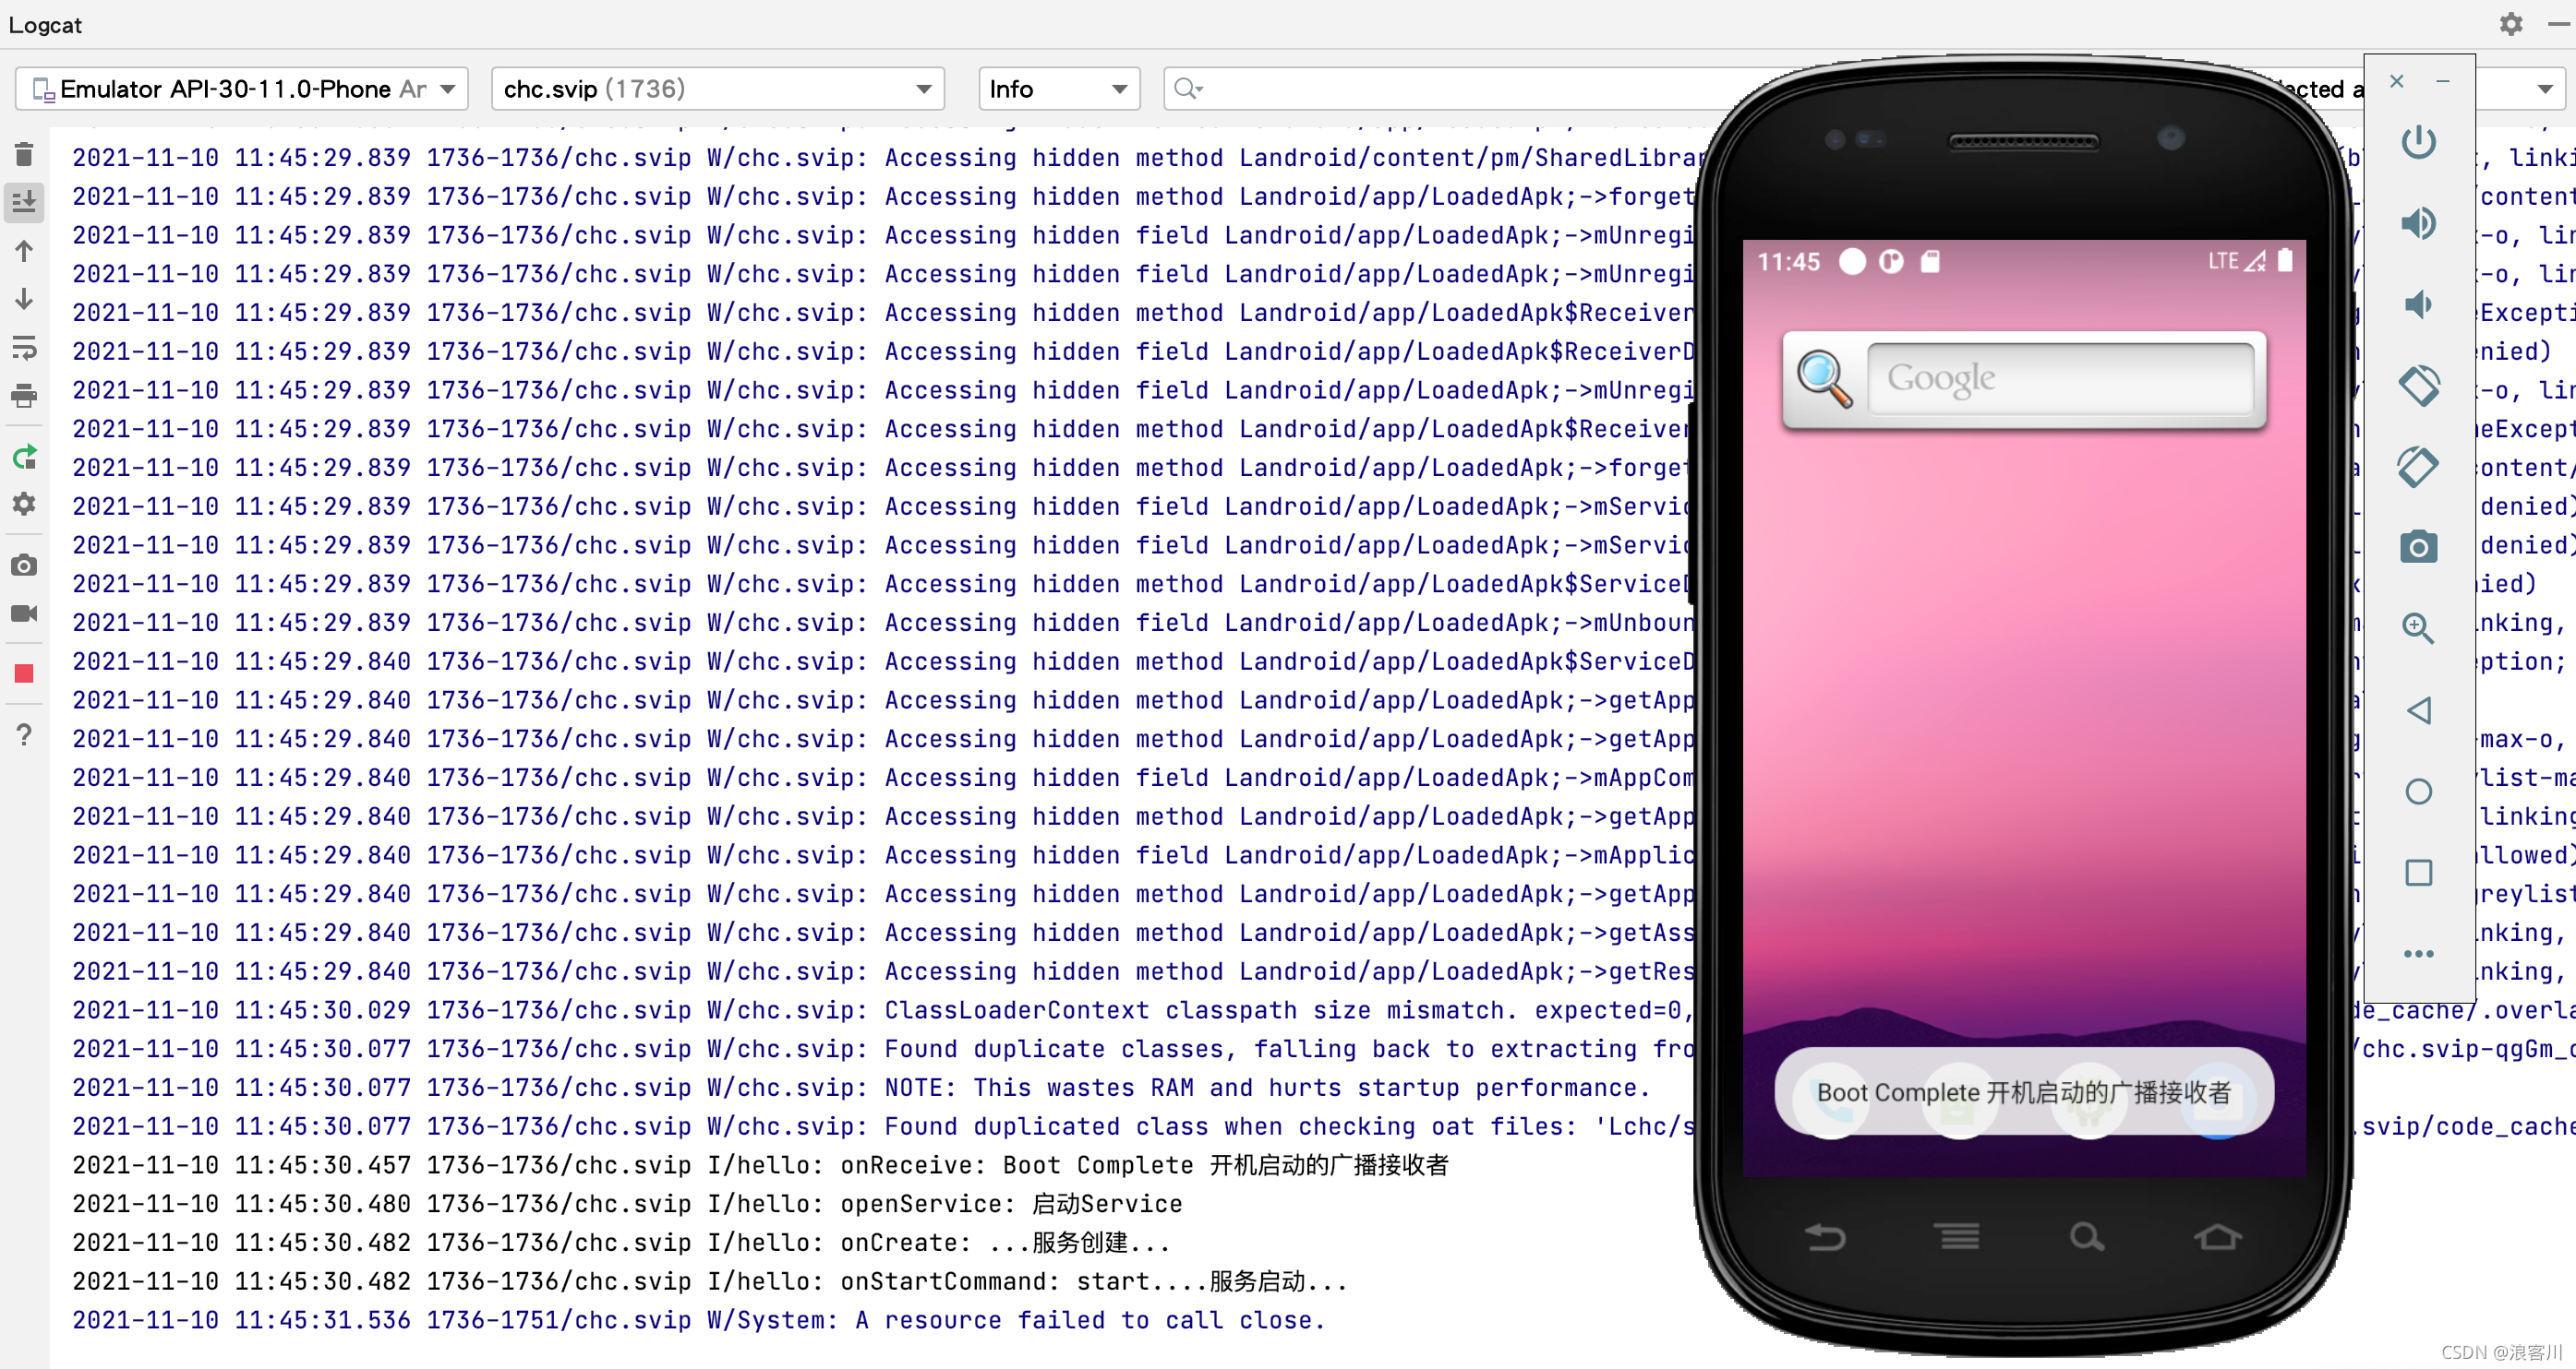The height and width of the screenshot is (1369, 2576).
Task: Select the Emulator API-30 device tab
Action: coord(240,89)
